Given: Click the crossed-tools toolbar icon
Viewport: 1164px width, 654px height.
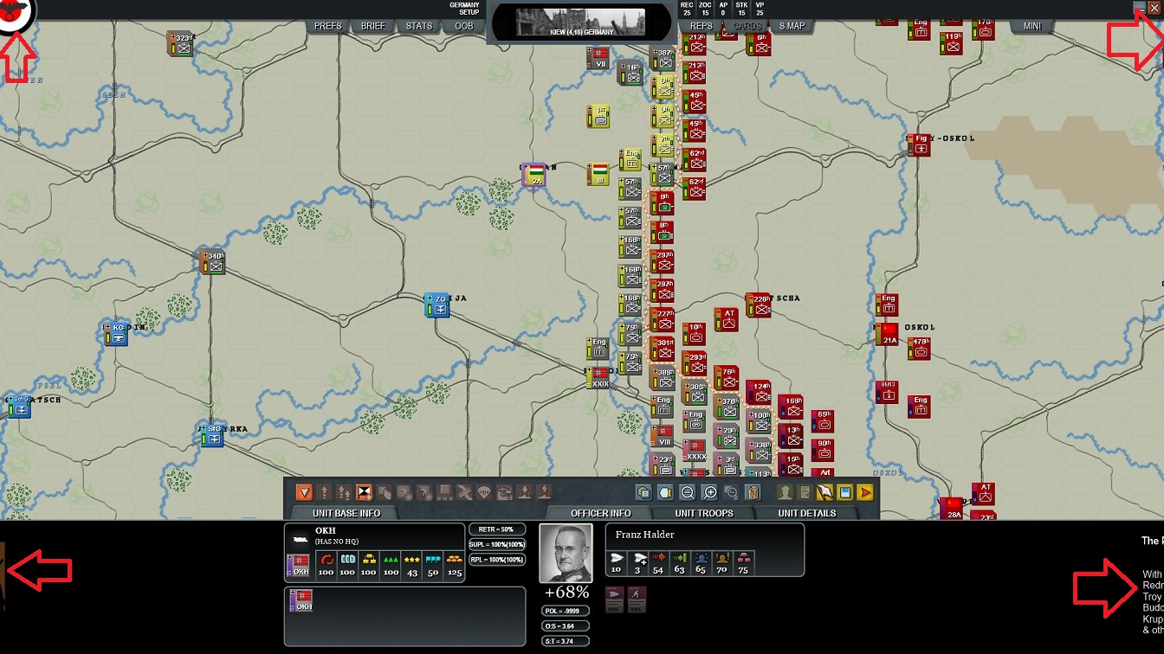Looking at the screenshot, I should coord(464,492).
